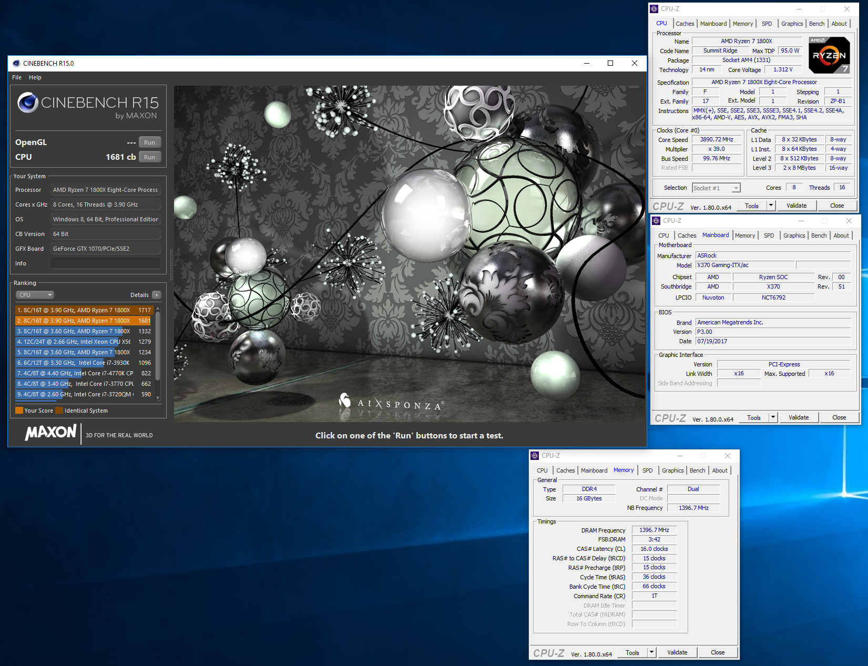Open Socket #1 selection dropdown in CPU-Z
Screen dimensions: 868x666
click(716, 188)
